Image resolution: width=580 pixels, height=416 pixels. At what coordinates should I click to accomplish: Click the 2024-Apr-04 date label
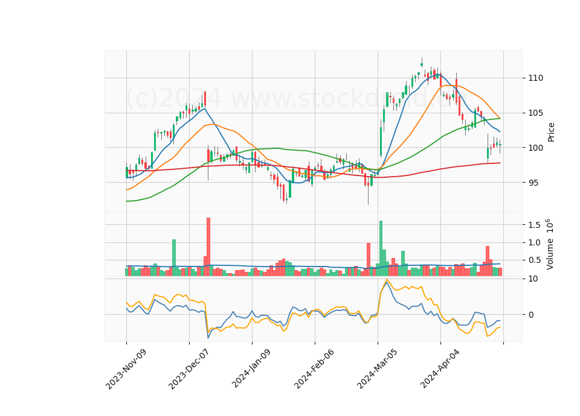440,368
